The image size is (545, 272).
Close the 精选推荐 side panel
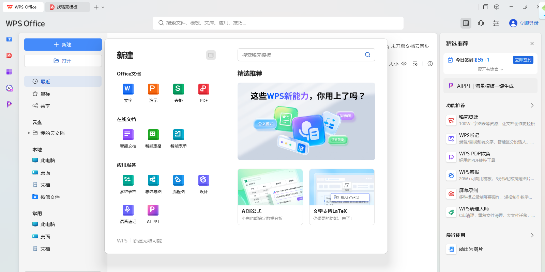pos(532,44)
